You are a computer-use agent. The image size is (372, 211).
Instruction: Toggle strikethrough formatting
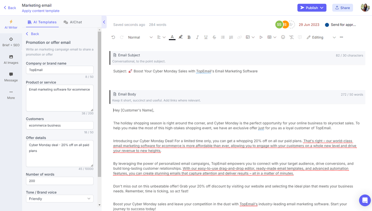214,37
